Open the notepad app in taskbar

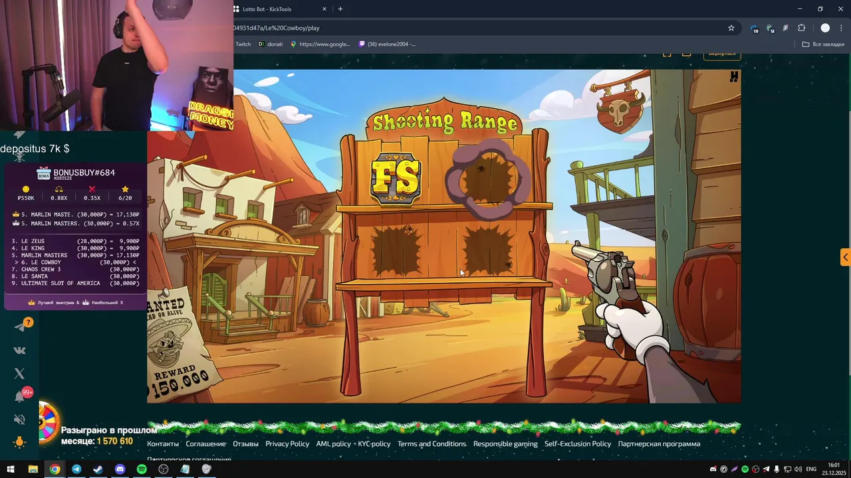pos(185,469)
